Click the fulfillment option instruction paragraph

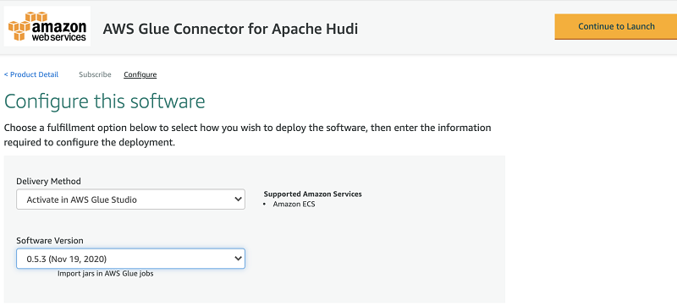click(x=247, y=135)
